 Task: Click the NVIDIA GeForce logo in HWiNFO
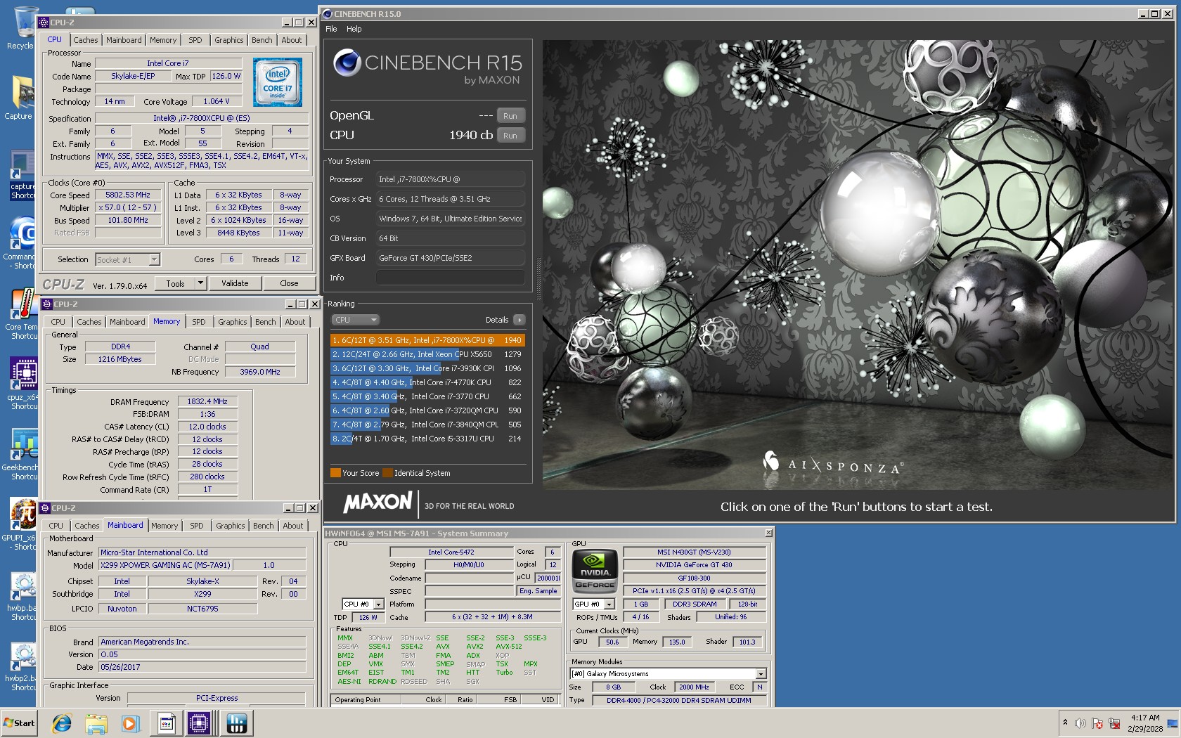(x=595, y=570)
